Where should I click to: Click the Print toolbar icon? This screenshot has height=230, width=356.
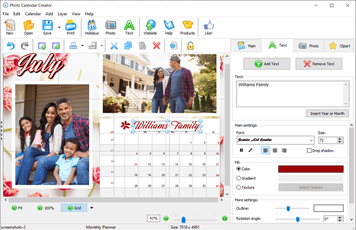coord(71,27)
